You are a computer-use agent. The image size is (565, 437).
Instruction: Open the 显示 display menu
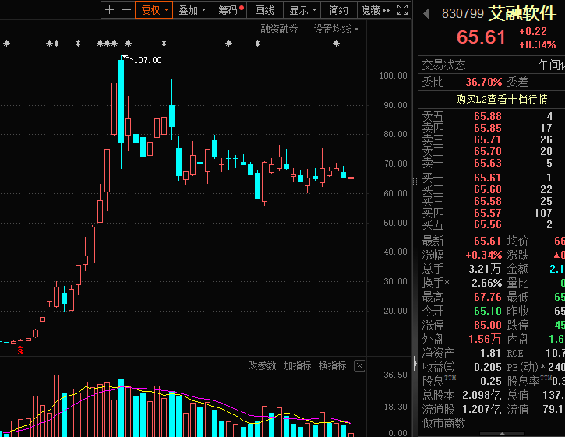point(302,10)
